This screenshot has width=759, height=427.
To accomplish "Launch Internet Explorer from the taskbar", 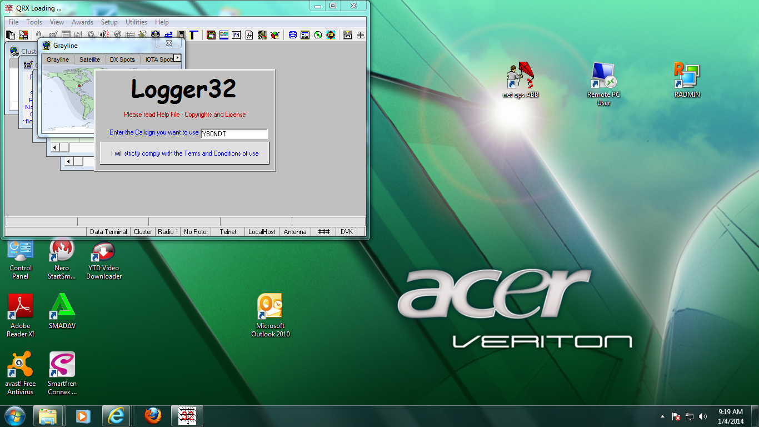I will click(117, 416).
